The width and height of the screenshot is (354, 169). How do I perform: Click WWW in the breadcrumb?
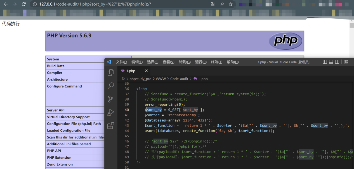161,79
